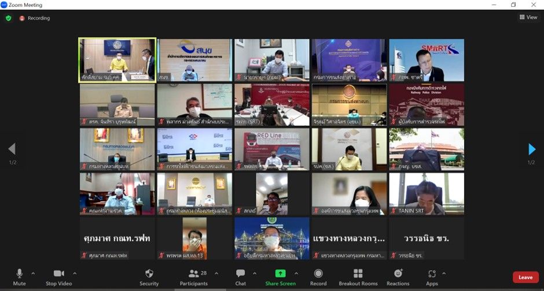Open the View layout menu
Image resolution: width=544 pixels, height=291 pixels.
click(x=528, y=17)
